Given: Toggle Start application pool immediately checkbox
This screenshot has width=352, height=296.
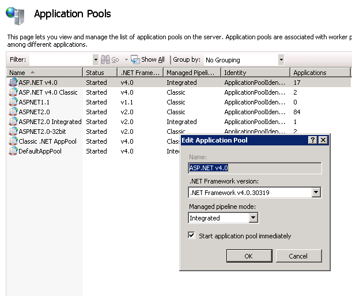Looking at the screenshot, I should tap(191, 235).
